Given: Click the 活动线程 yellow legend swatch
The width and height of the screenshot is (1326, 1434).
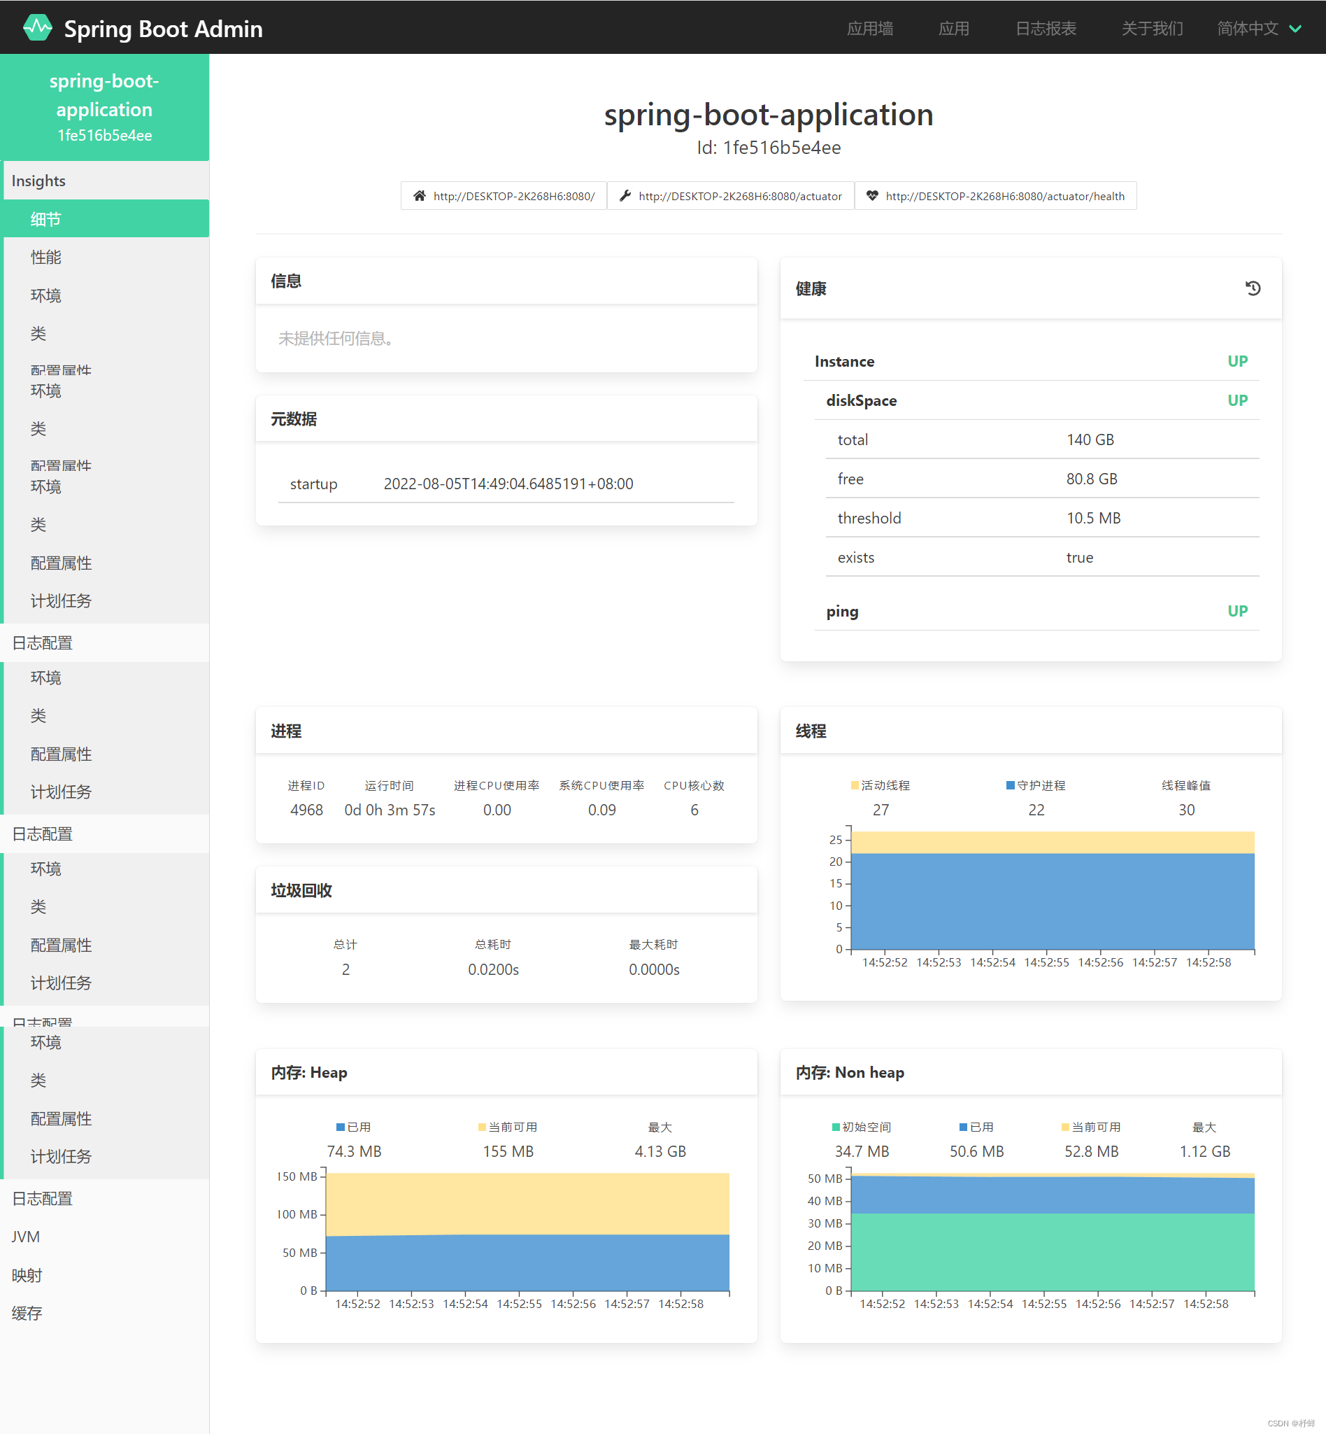Looking at the screenshot, I should [x=855, y=785].
